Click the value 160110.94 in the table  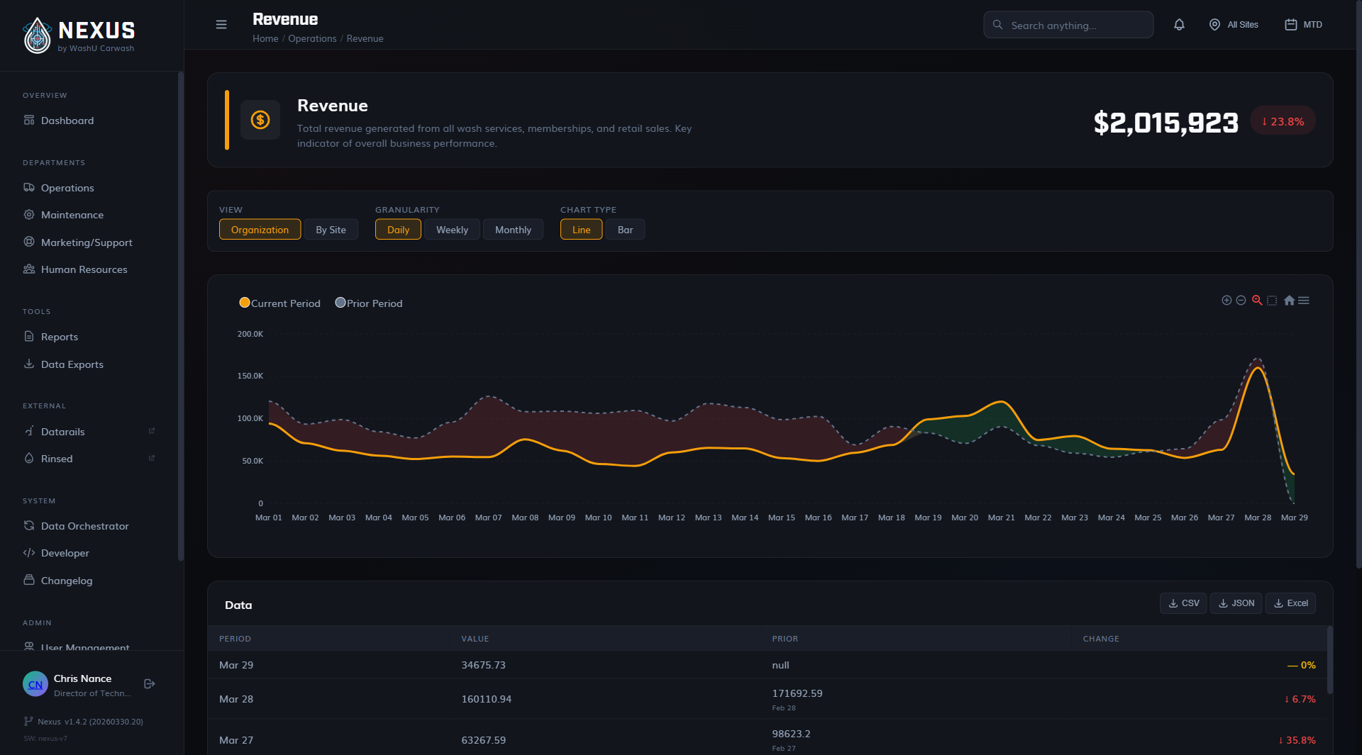(486, 699)
